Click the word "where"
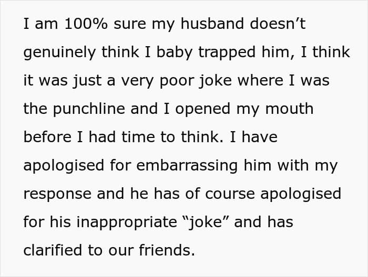 tap(260, 81)
